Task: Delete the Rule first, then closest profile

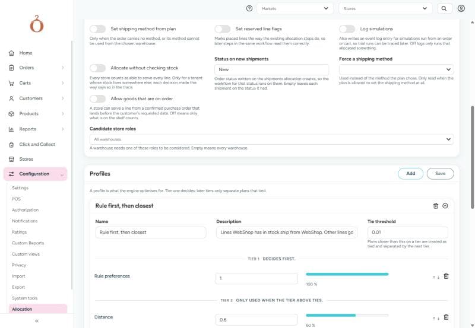Action: click(x=436, y=206)
